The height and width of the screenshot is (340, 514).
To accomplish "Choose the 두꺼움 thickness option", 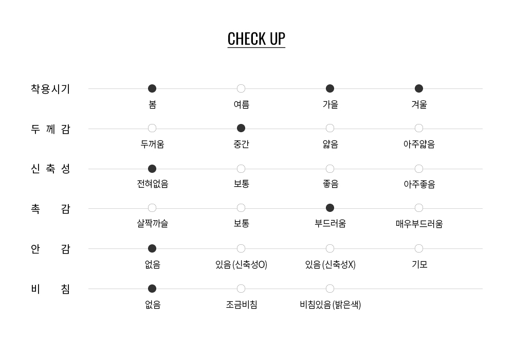I will pyautogui.click(x=152, y=128).
